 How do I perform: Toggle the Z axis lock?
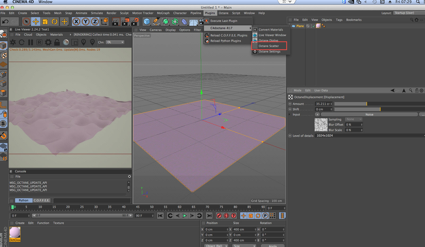[x=95, y=21]
